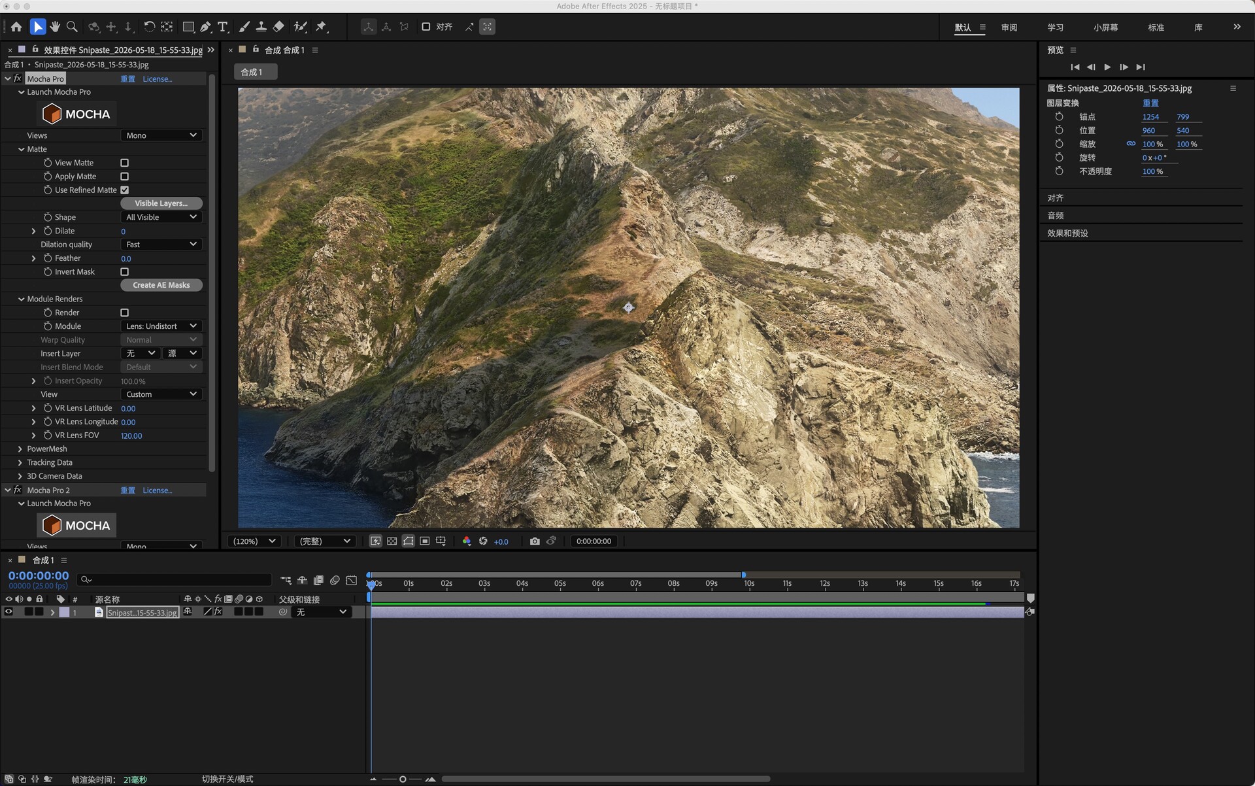
Task: Uncheck Use Refined Matte
Action: click(124, 190)
